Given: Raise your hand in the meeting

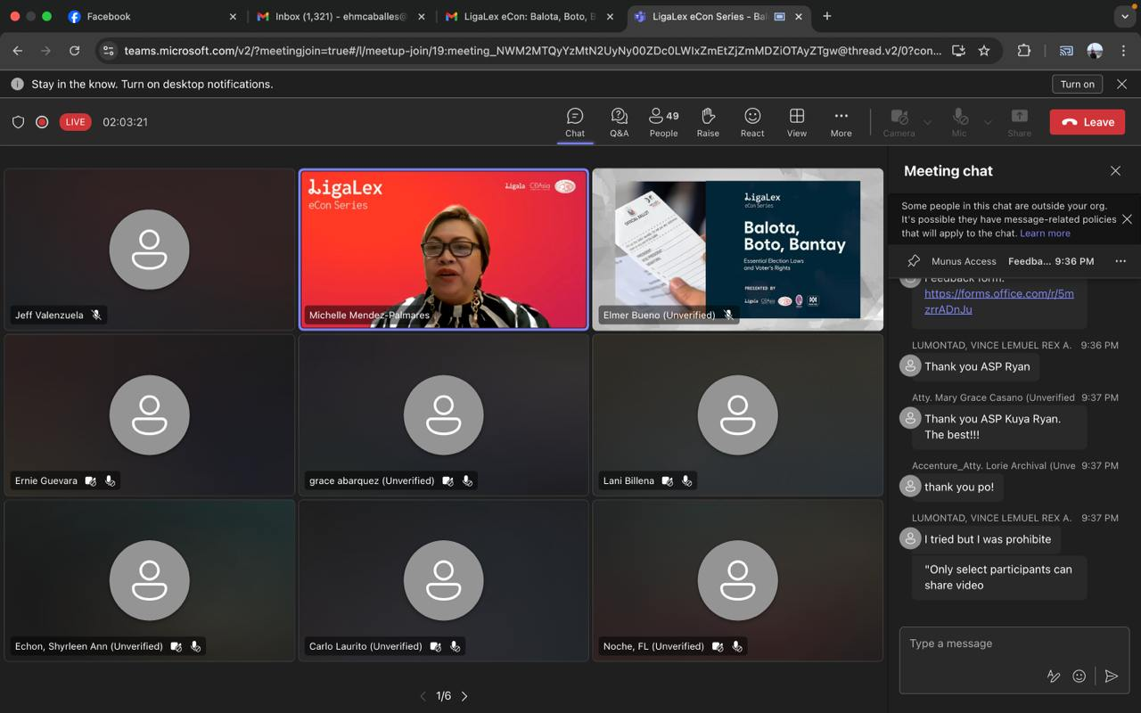Looking at the screenshot, I should coord(708,122).
